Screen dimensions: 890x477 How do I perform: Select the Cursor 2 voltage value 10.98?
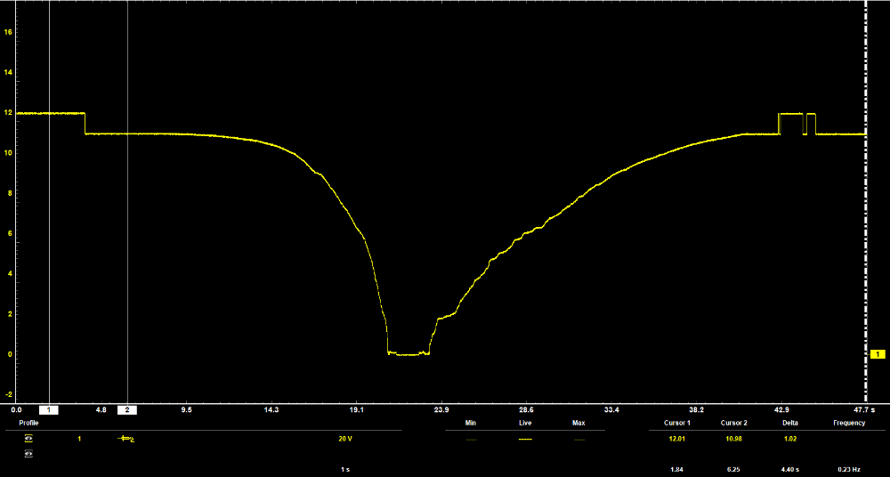click(x=732, y=439)
